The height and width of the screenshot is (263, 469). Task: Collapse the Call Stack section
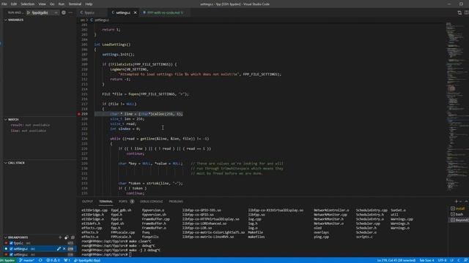coord(15,163)
